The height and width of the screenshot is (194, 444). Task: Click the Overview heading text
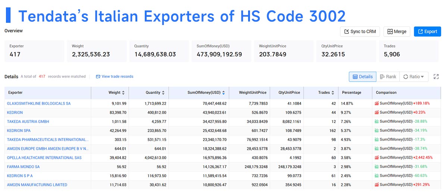13,31
